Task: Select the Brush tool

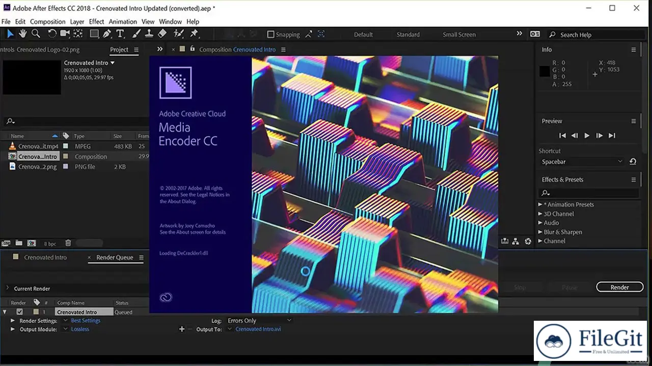Action: point(136,34)
